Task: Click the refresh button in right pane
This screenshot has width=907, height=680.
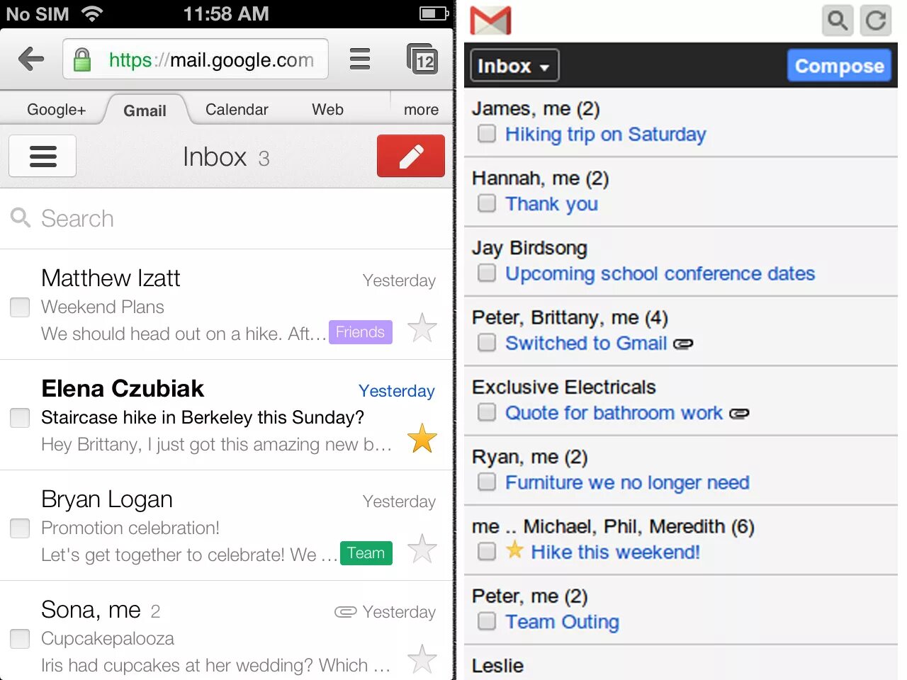Action: 876,21
